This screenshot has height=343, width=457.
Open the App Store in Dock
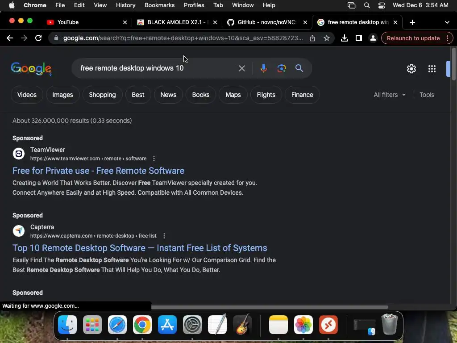[167, 325]
